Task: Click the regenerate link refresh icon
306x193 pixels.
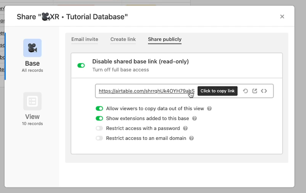Action: (x=245, y=91)
